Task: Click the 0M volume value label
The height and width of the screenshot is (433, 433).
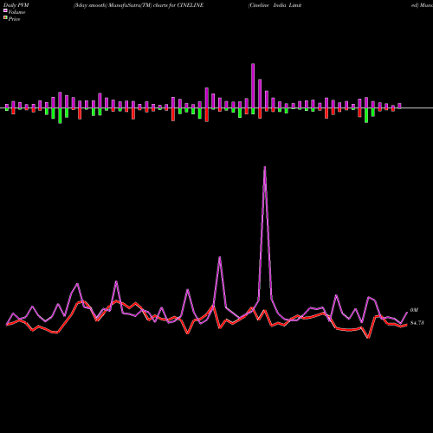Action: [x=414, y=310]
